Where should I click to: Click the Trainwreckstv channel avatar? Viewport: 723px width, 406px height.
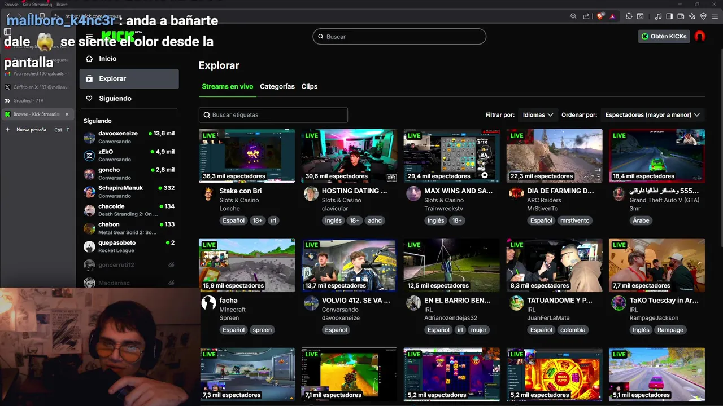[413, 194]
